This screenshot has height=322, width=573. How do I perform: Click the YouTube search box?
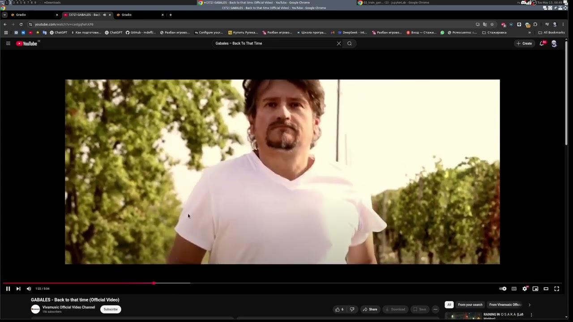tap(273, 43)
